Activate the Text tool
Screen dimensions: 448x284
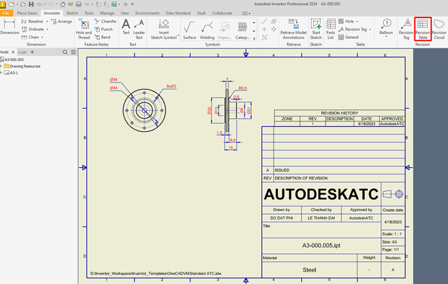pyautogui.click(x=126, y=27)
